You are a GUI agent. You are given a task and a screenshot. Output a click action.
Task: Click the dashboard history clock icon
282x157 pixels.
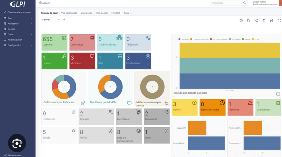pyautogui.click(x=241, y=21)
